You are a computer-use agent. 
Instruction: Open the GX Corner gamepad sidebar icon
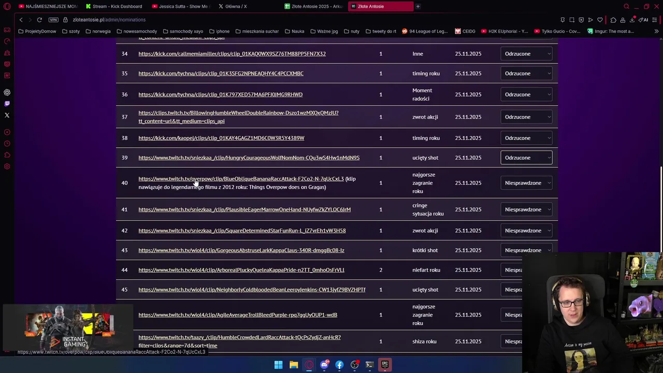tap(7, 30)
